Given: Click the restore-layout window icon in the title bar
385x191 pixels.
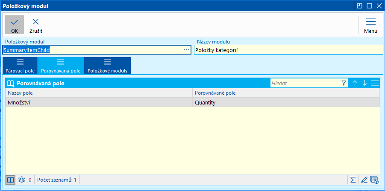Looking at the screenshot, I should (x=360, y=6).
